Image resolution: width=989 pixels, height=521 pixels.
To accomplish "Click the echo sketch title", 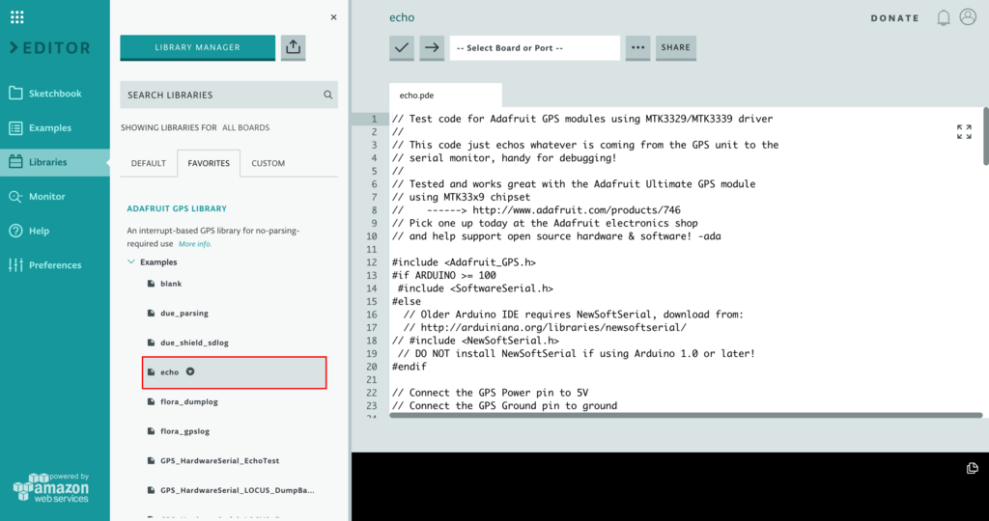I will (x=402, y=17).
